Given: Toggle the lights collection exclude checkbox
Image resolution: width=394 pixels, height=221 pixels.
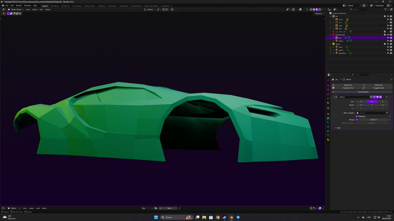Looking at the screenshot, I should 385,44.
